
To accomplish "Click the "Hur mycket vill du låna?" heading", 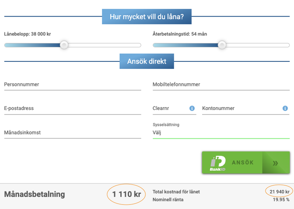I will click(147, 17).
